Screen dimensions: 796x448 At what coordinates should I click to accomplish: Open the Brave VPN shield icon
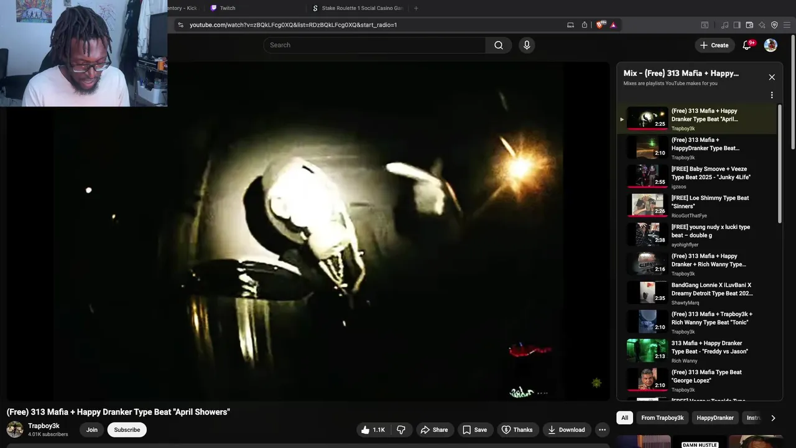click(x=774, y=25)
